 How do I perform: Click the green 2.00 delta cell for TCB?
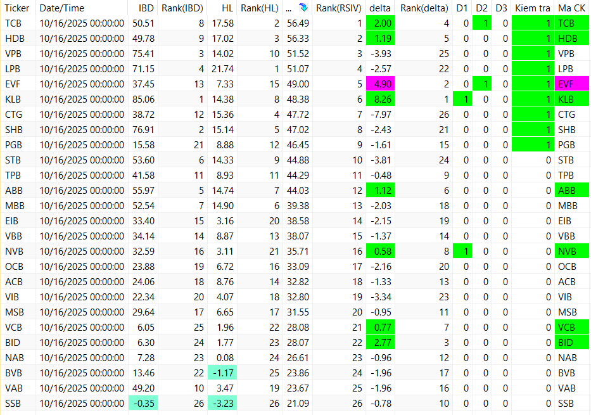(380, 23)
